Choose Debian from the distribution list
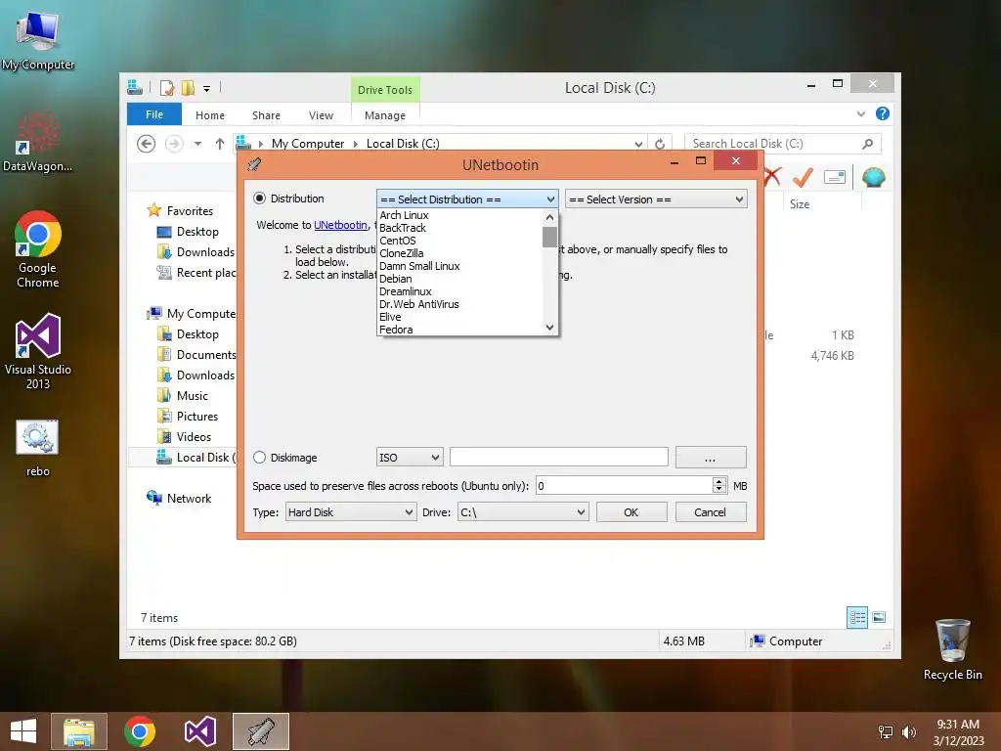The width and height of the screenshot is (1001, 751). pyautogui.click(x=395, y=279)
